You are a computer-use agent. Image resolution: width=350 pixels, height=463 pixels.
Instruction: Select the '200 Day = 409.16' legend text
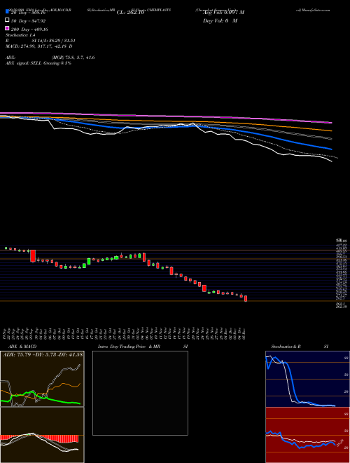[29, 29]
